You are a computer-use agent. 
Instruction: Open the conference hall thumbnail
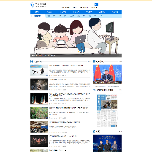pos(39,127)
